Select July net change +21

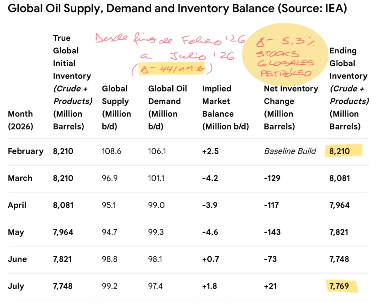click(270, 286)
